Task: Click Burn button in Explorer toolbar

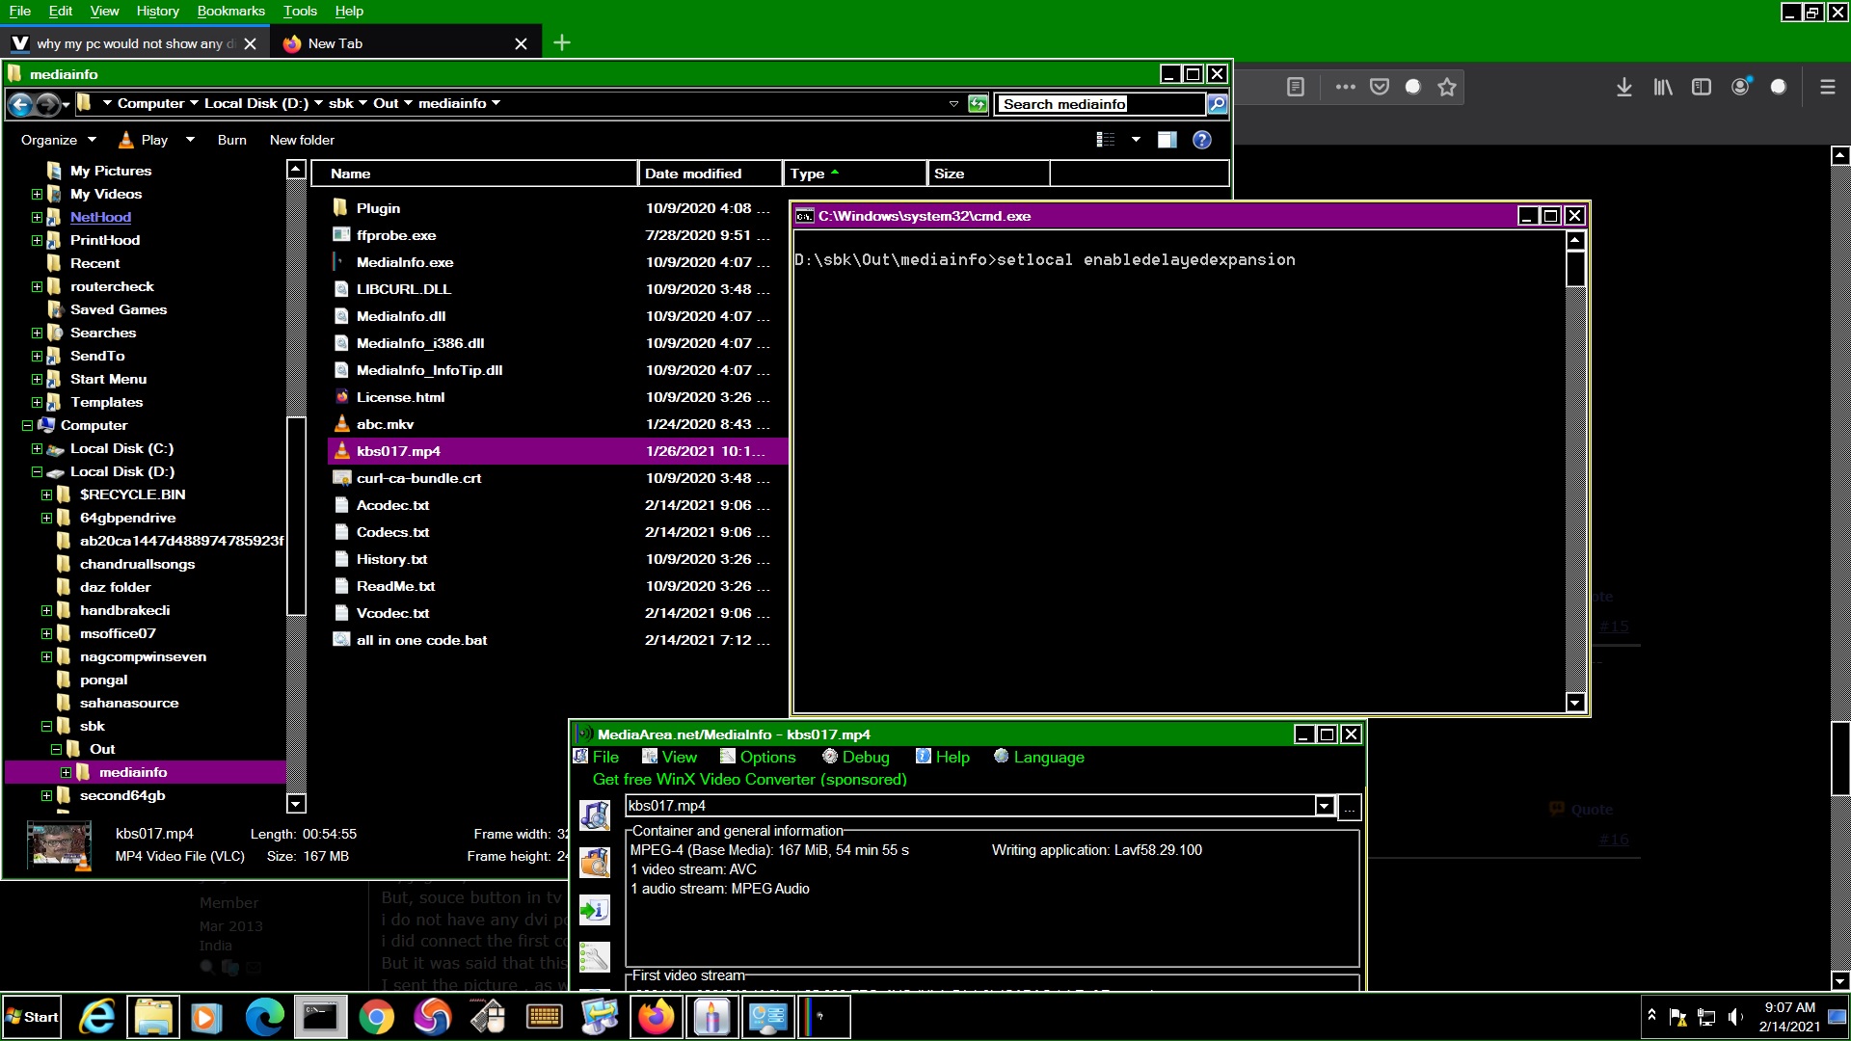Action: (231, 140)
